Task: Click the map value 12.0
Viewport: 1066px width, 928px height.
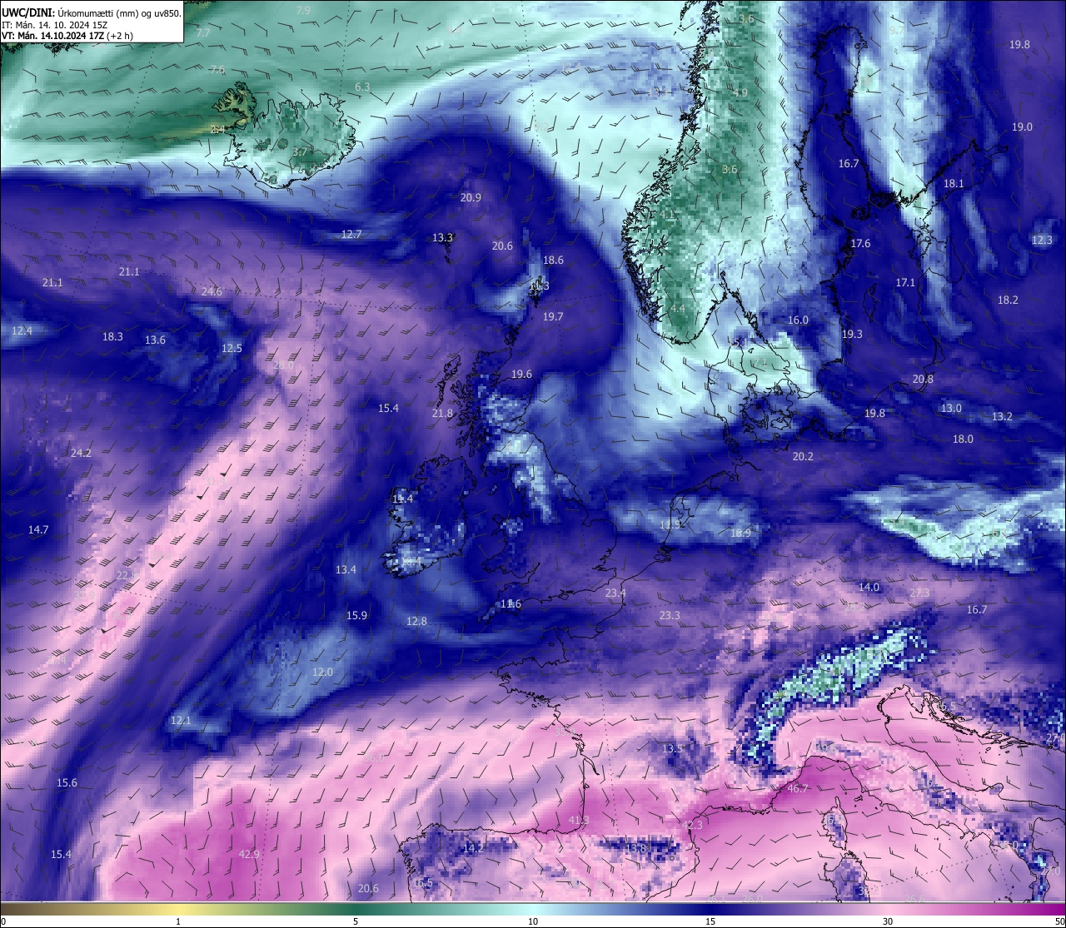Action: point(322,672)
